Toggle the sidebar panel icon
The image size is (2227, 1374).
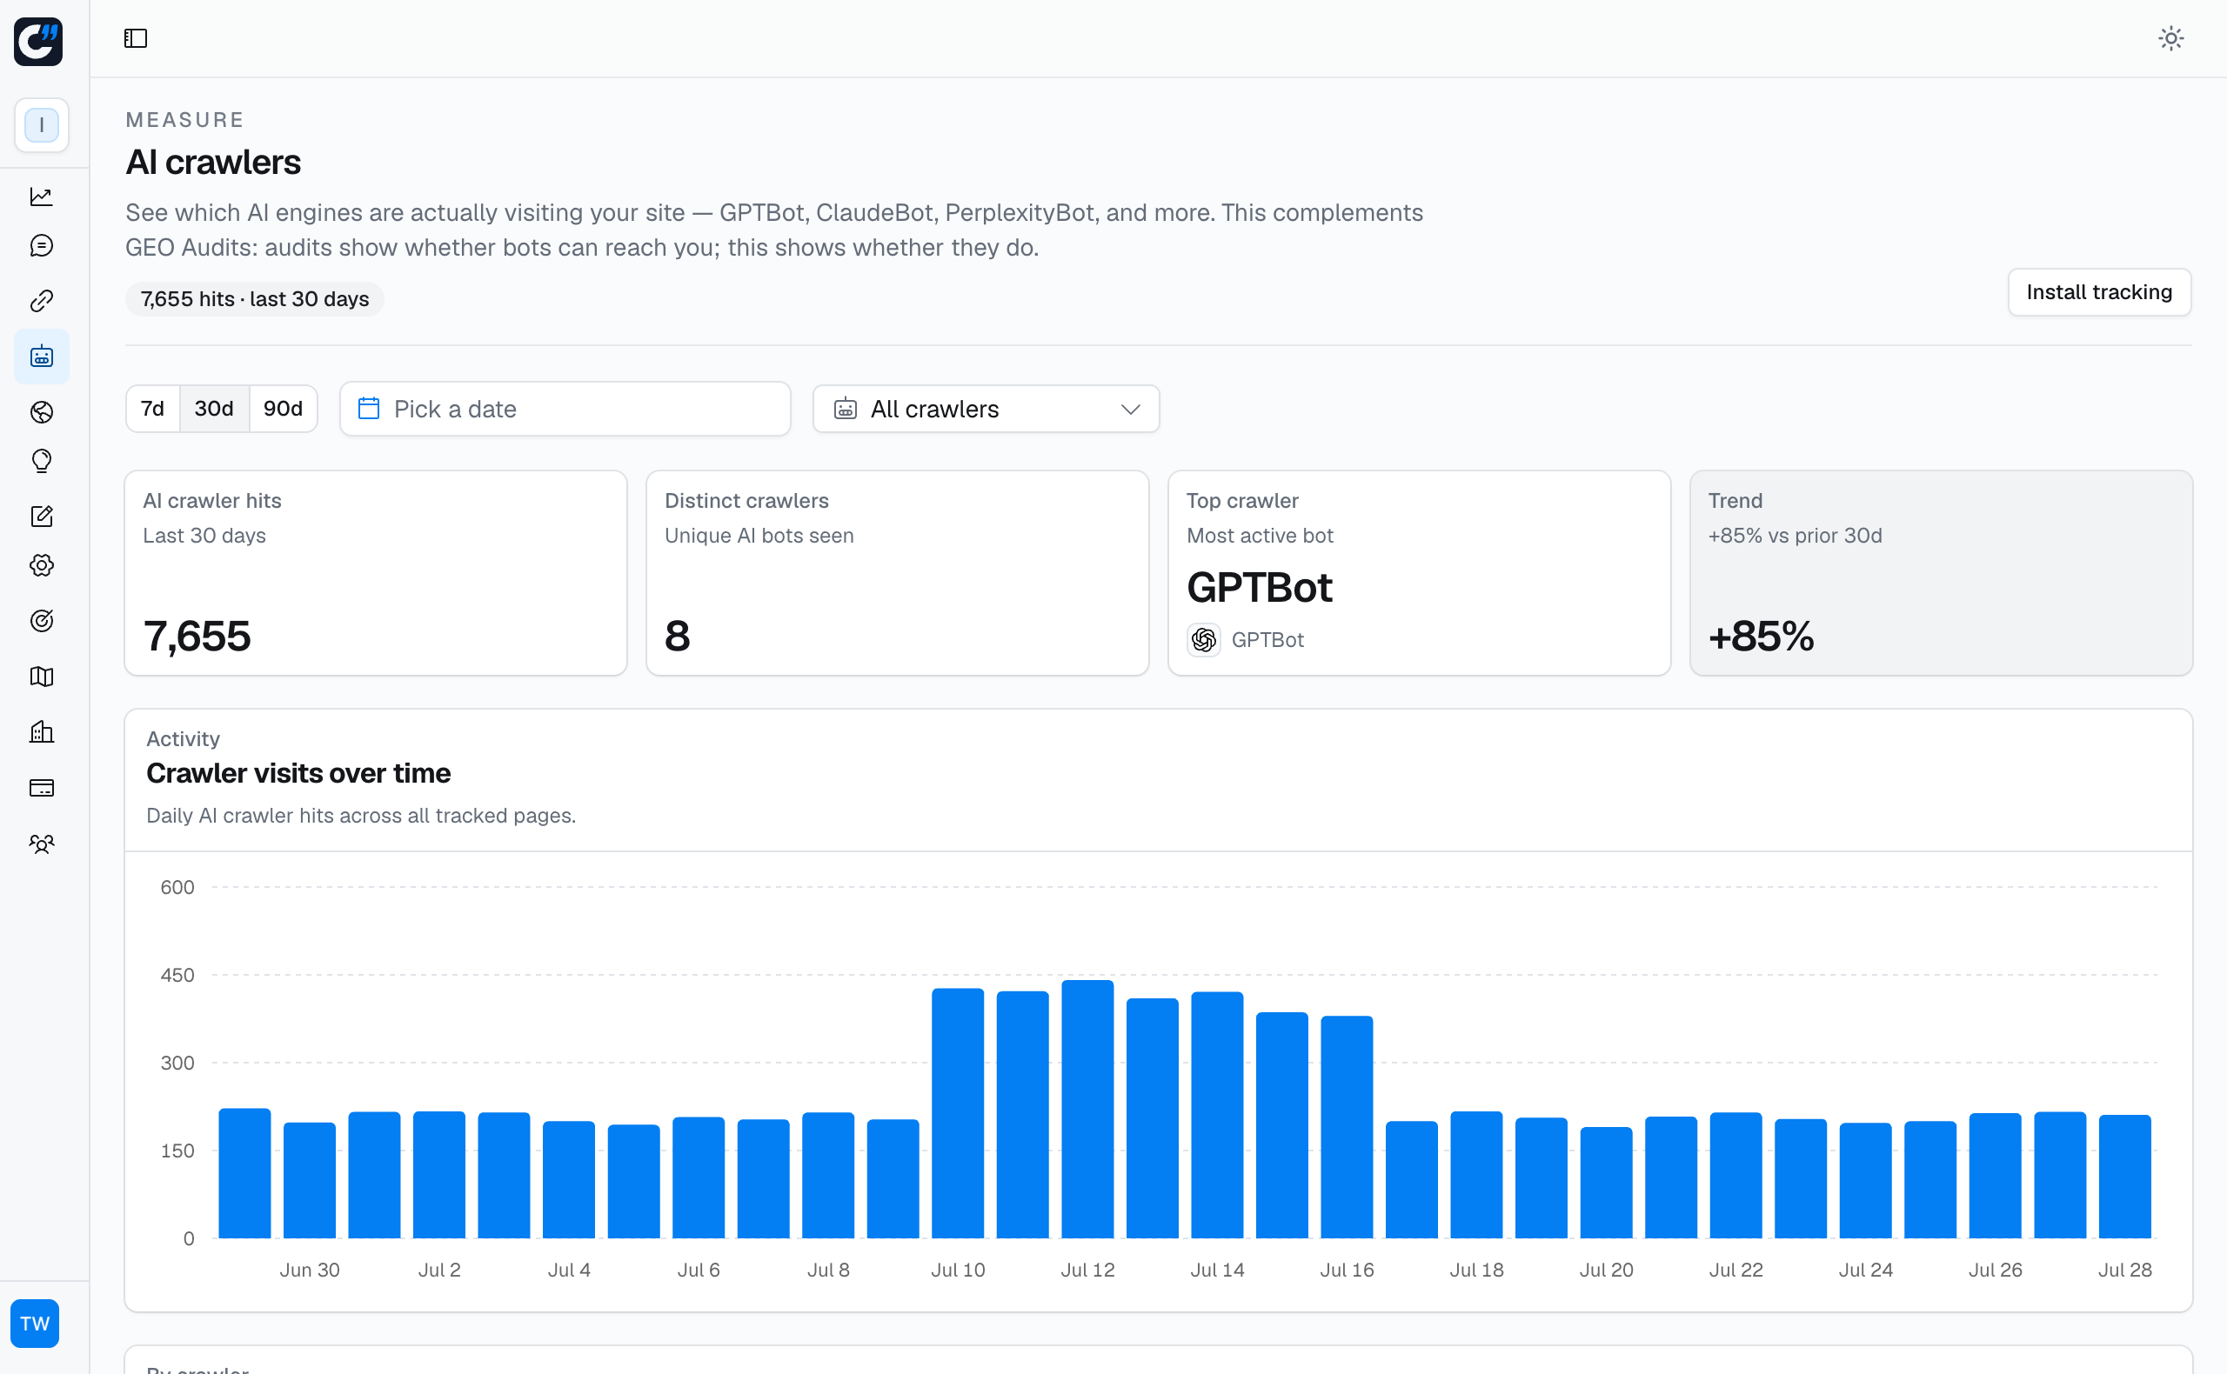coord(136,38)
